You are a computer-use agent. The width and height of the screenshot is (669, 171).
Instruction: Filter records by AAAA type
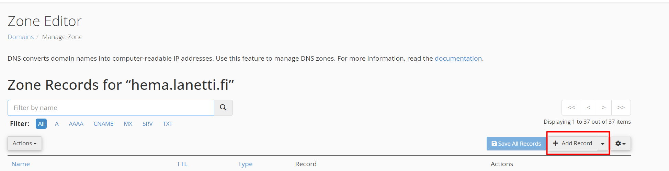tap(76, 124)
